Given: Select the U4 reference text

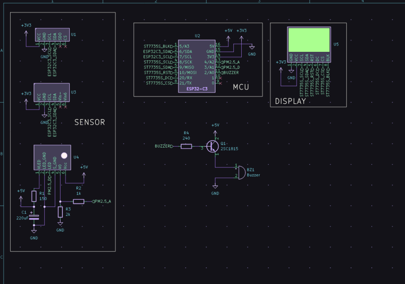Looking at the screenshot, I should click(x=76, y=157).
